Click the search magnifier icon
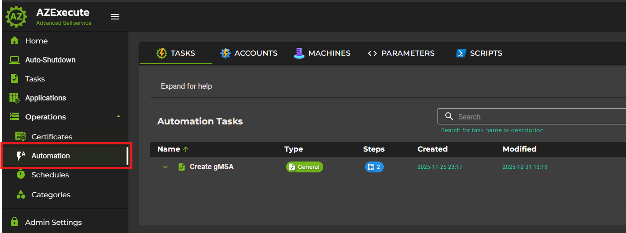The height and width of the screenshot is (233, 626). click(x=449, y=116)
